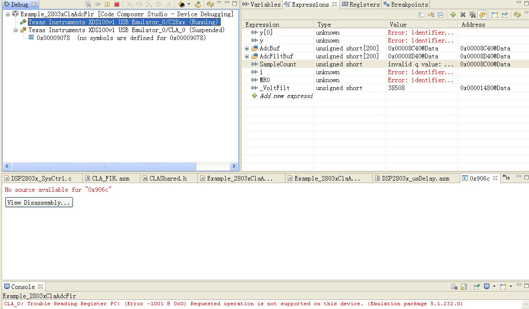Click the Display Selected Console icon

[486, 286]
